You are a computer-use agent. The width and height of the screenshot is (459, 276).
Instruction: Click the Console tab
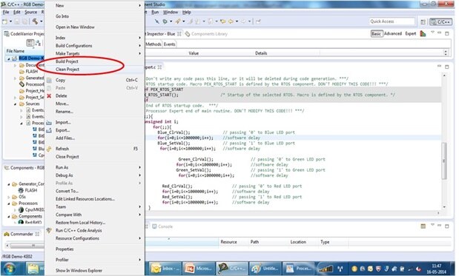tap(162, 226)
